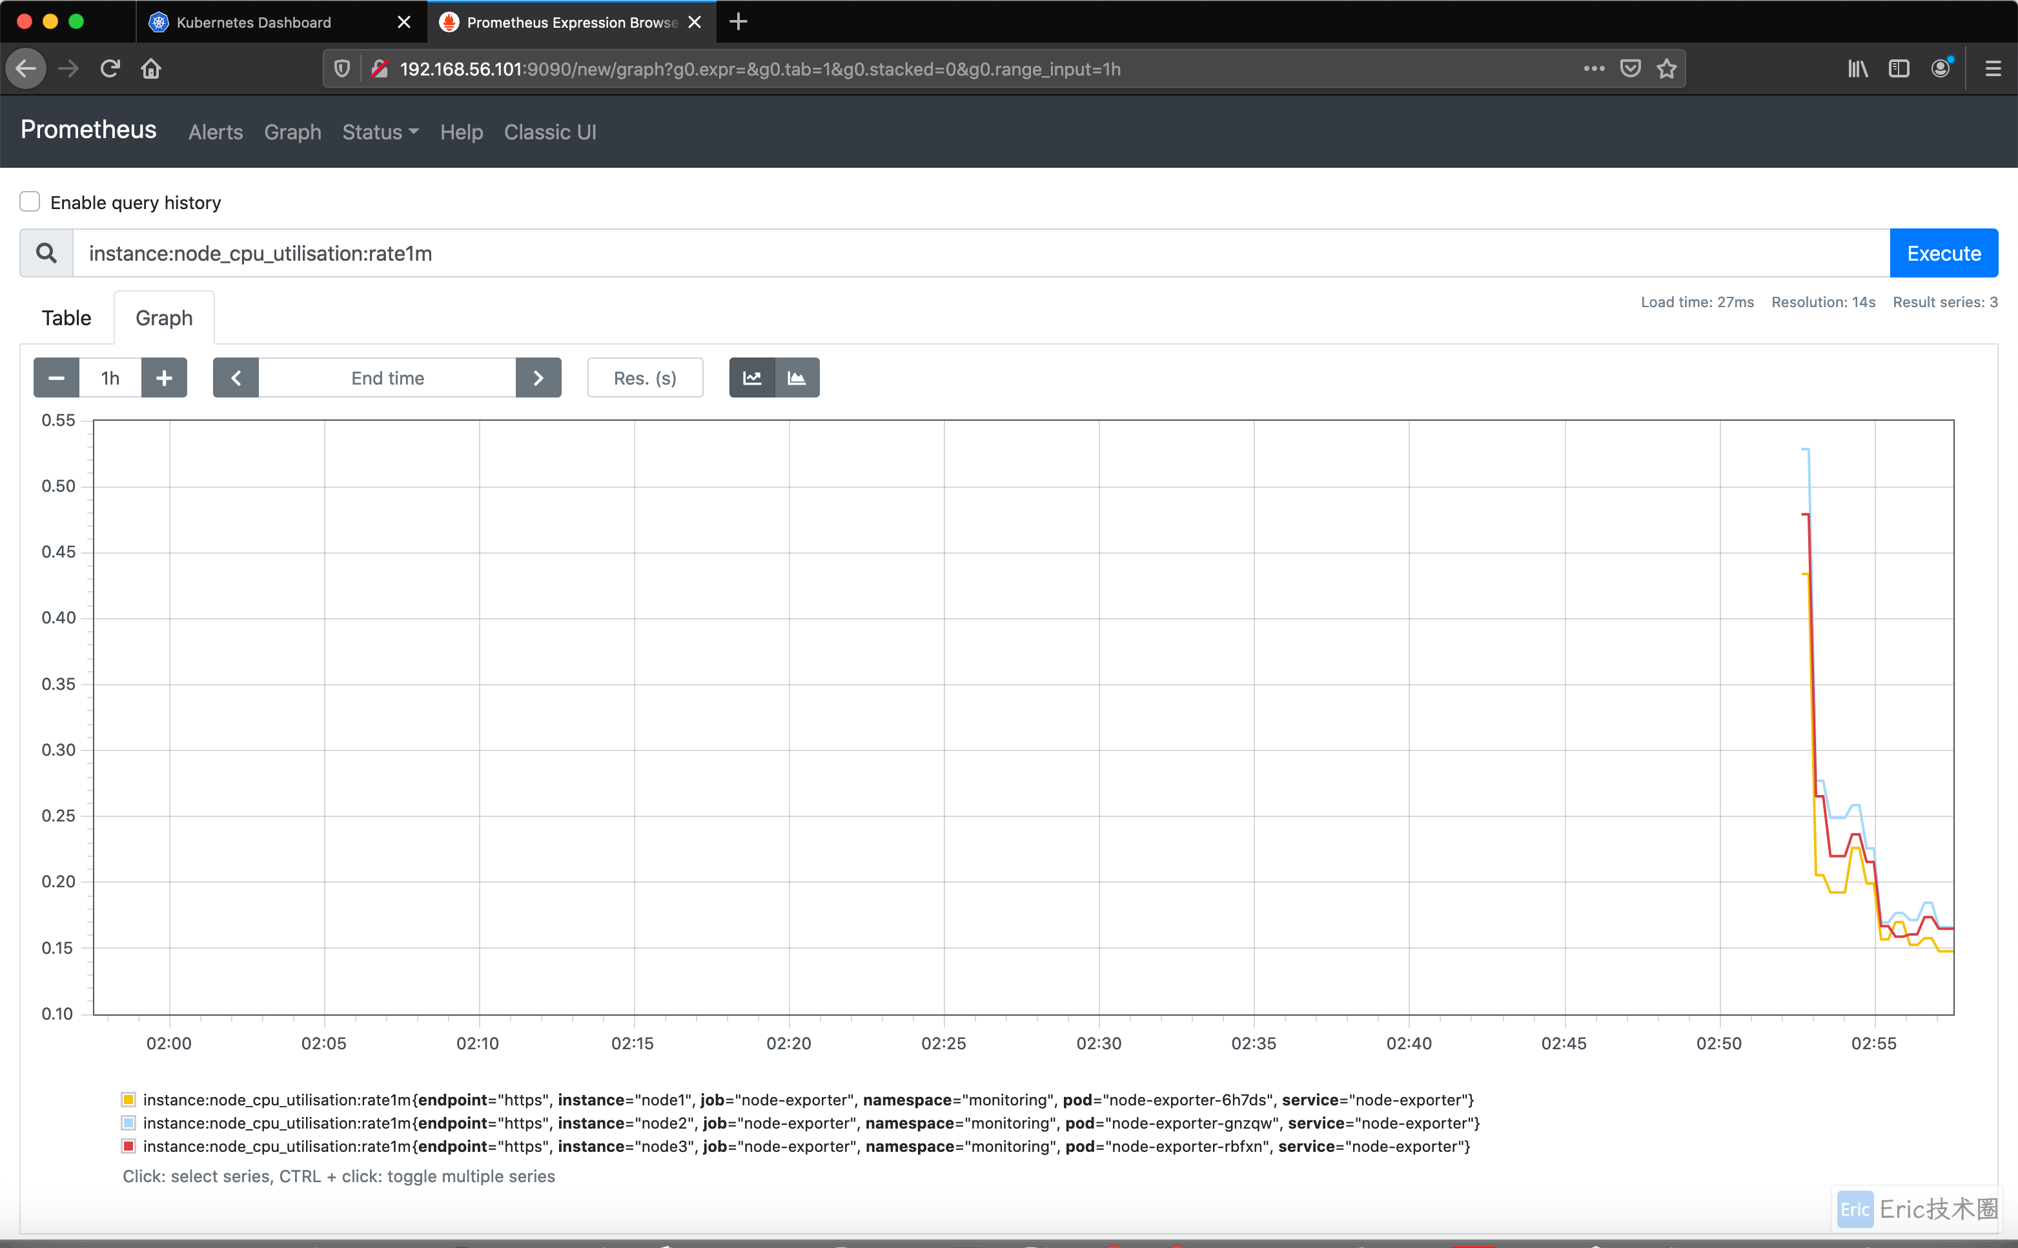This screenshot has width=2018, height=1248.
Task: Bookmark this page with star icon
Action: pyautogui.click(x=1667, y=68)
